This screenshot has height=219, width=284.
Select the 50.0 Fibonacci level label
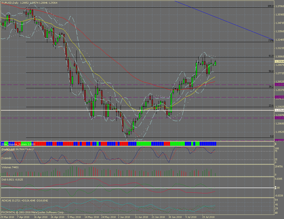[271, 71]
